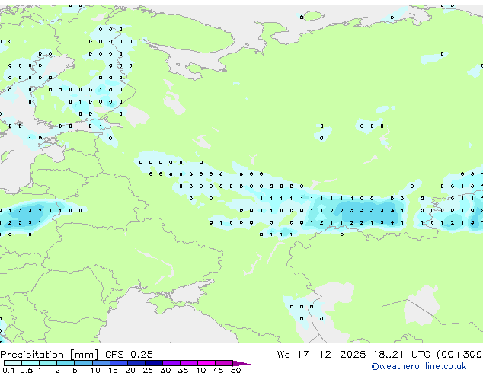
Task: Click the legend label "25"
Action: click(x=148, y=370)
